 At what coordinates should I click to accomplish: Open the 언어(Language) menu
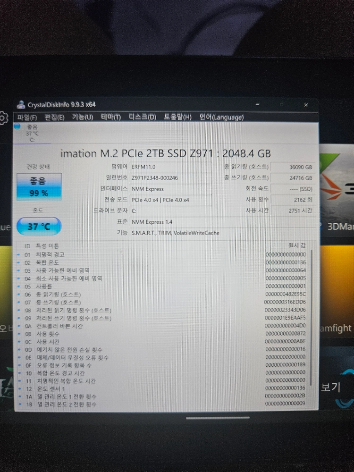click(x=221, y=117)
